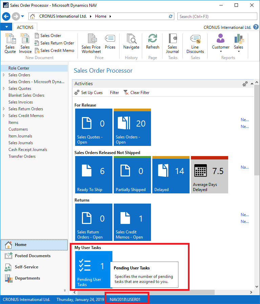Click navigation pane configure arrow at bottom
The image size is (260, 304).
pos(65,290)
